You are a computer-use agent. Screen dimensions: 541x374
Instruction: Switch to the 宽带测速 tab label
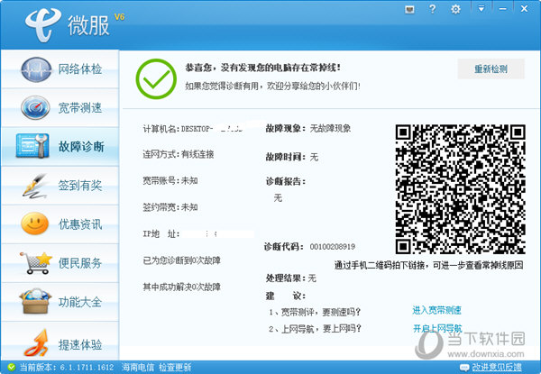(x=79, y=108)
